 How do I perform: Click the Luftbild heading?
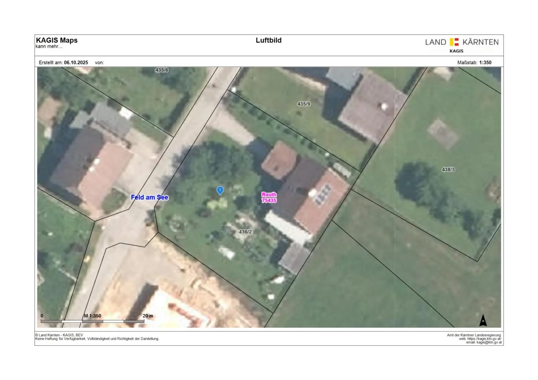pyautogui.click(x=268, y=40)
